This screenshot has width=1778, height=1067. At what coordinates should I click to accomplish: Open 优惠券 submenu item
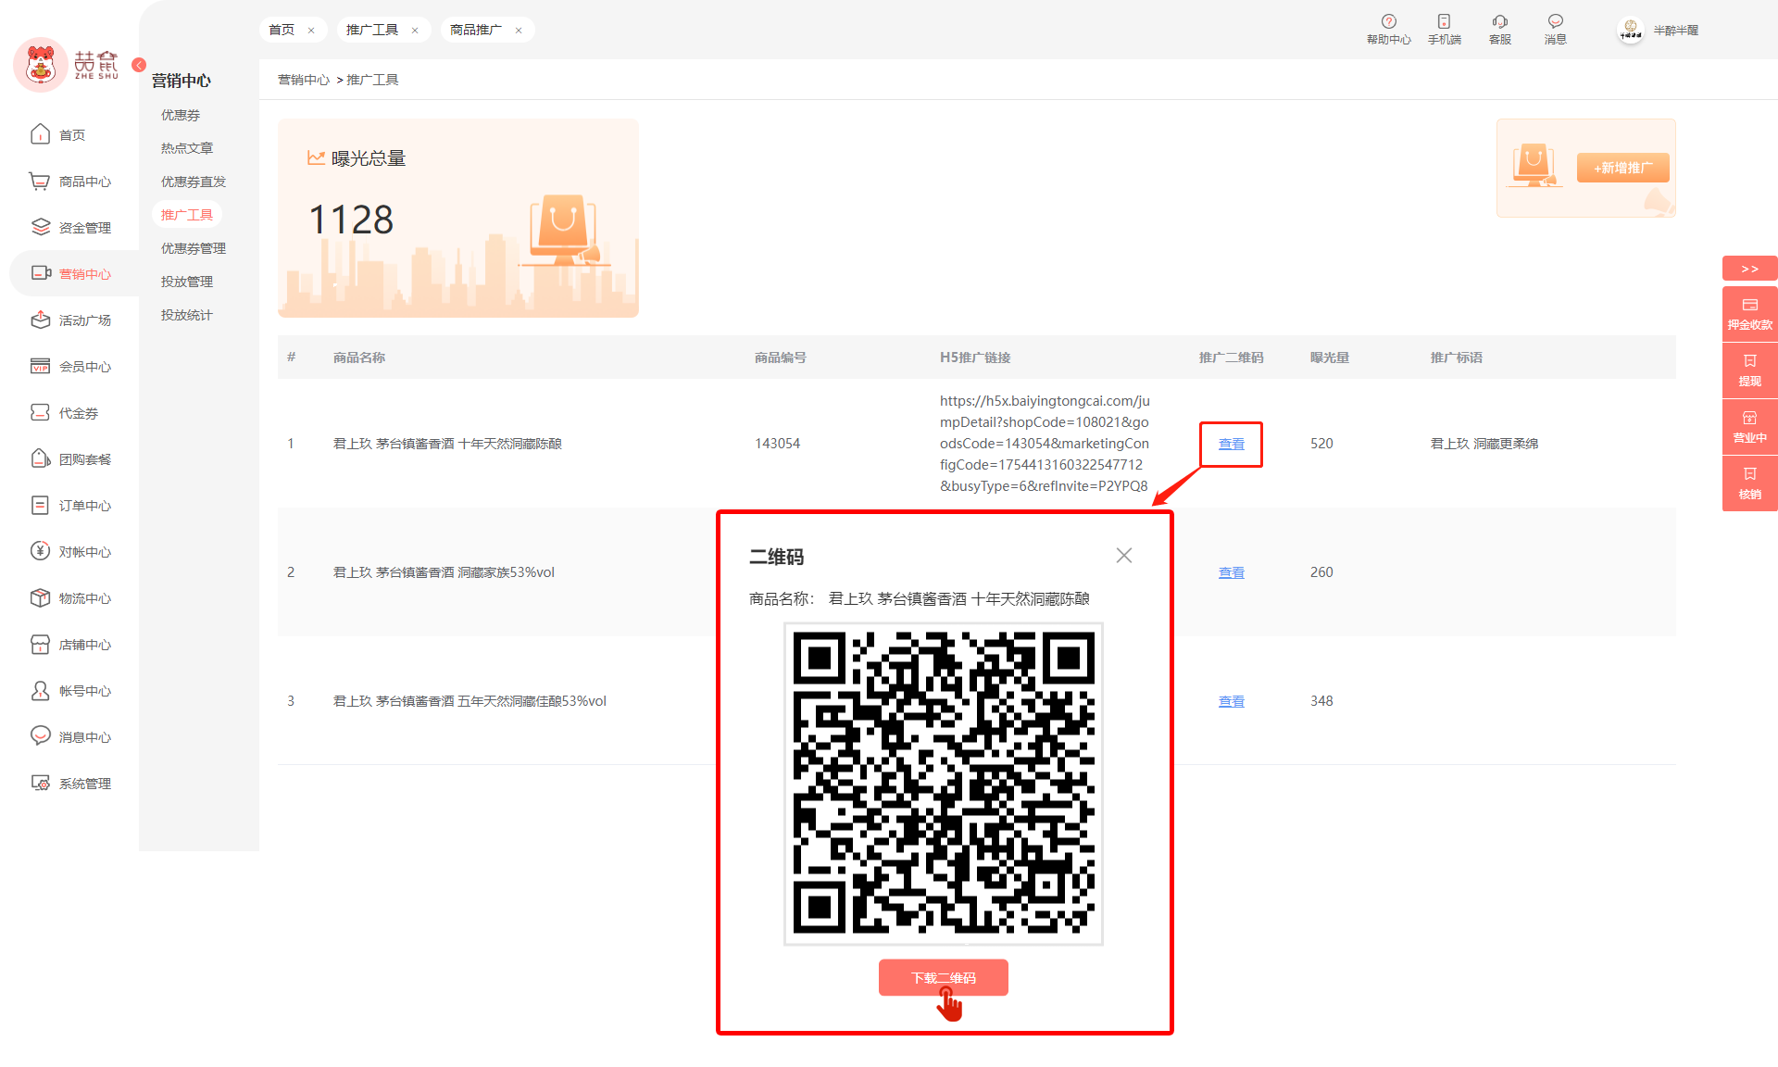(x=181, y=115)
